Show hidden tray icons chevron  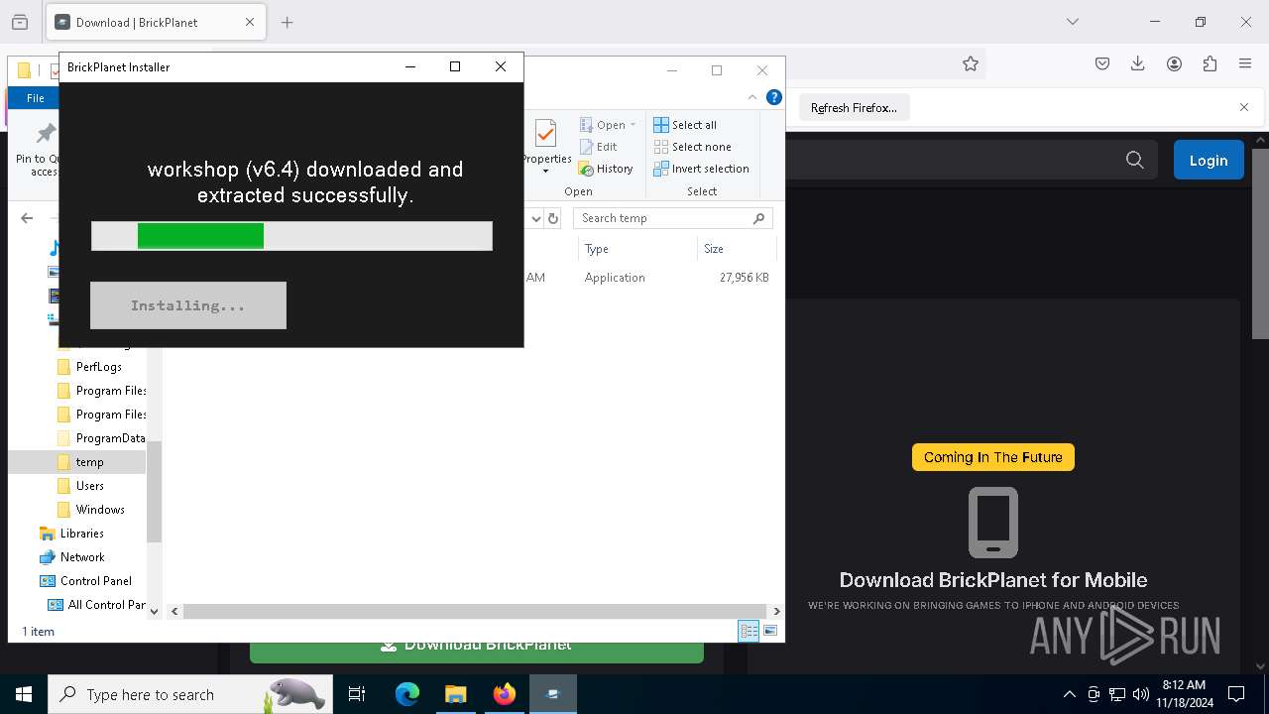click(x=1069, y=694)
